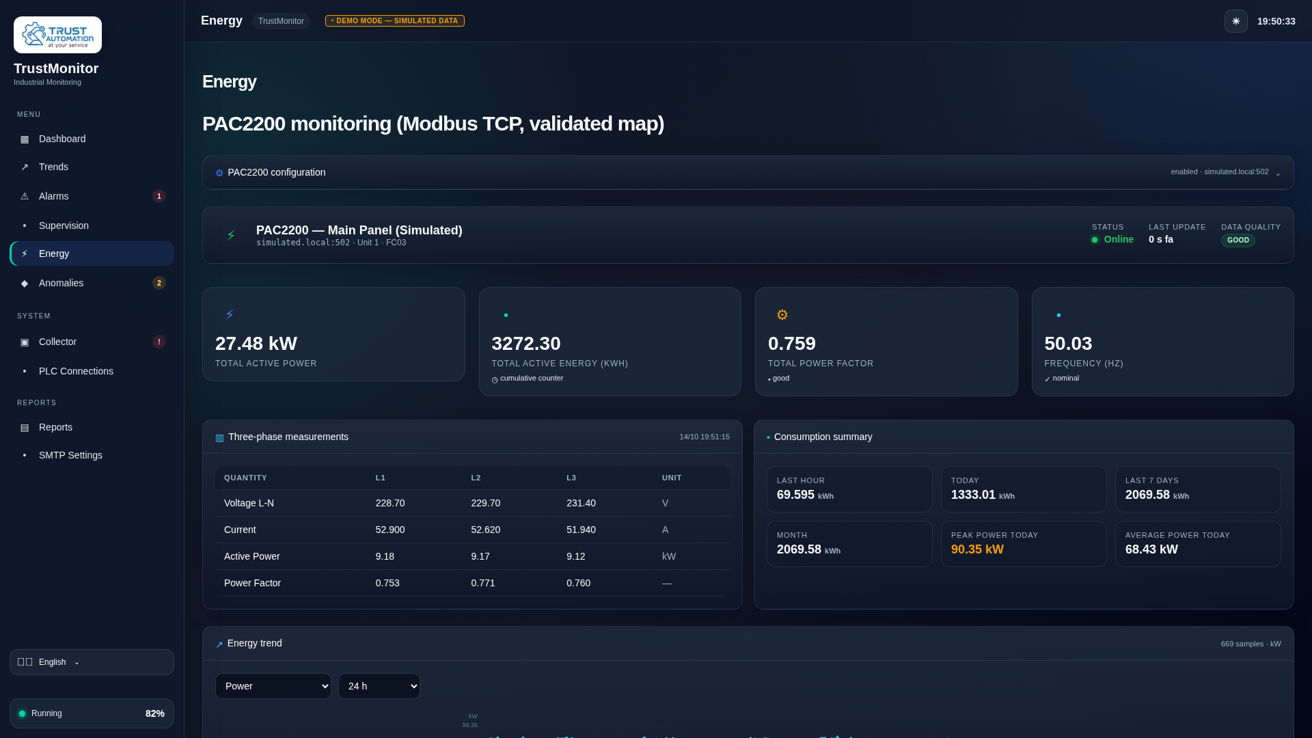Click the Online status text
This screenshot has height=738, width=1312.
(x=1119, y=239)
